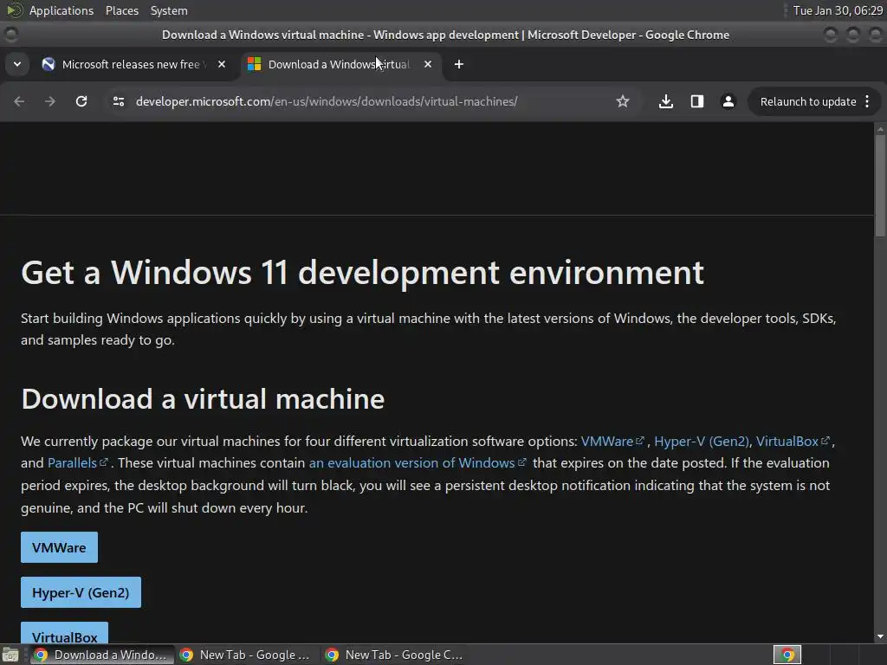Click the Relaunch to update button
The height and width of the screenshot is (665, 887).
[808, 102]
